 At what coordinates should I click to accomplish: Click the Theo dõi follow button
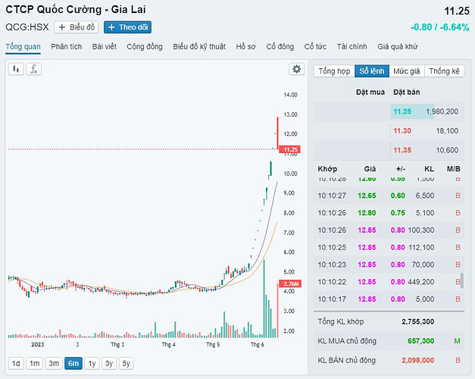tap(127, 27)
